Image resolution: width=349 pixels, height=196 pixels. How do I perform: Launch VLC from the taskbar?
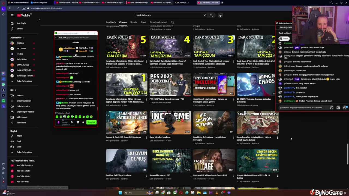coord(217,193)
